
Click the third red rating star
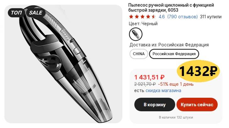[142, 17]
